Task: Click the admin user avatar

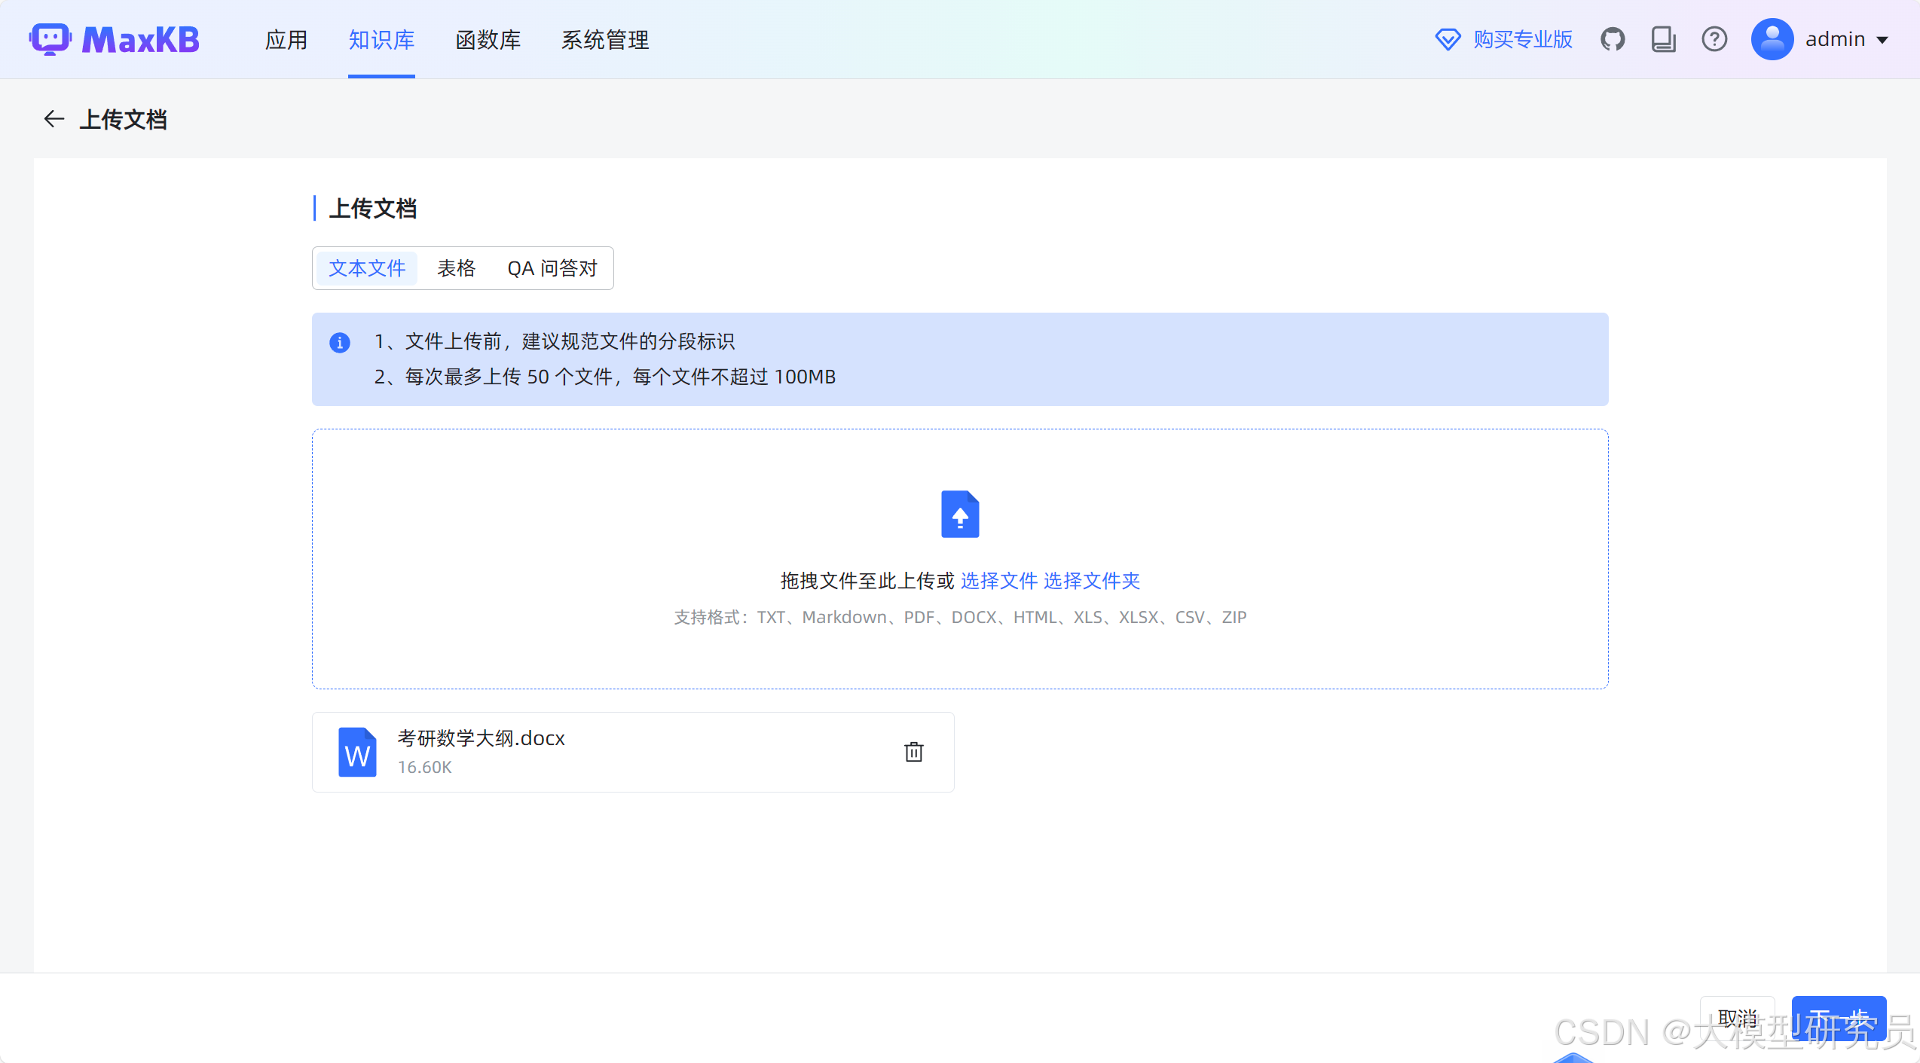Action: click(1772, 39)
